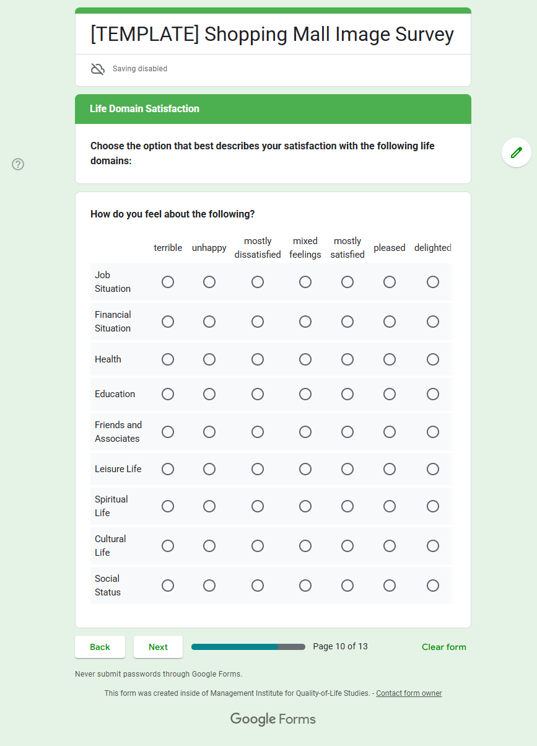
Task: Click the page progress bar
Action: point(248,647)
